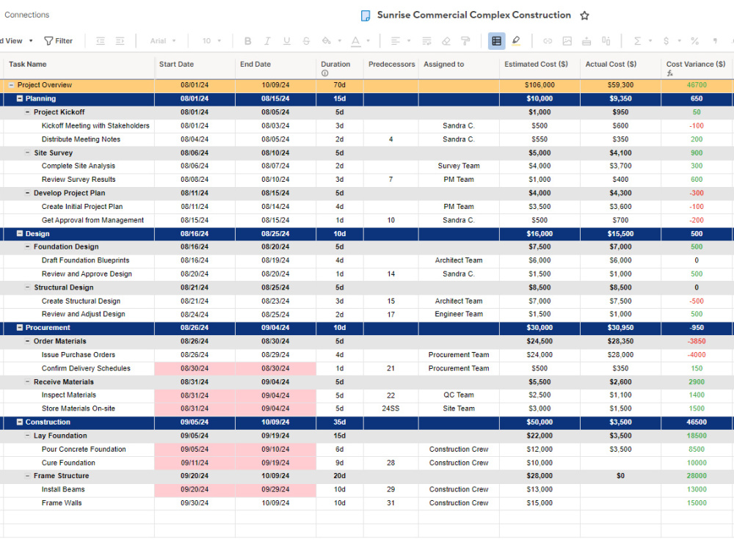This screenshot has height=550, width=734.
Task: Toggle italic formatting
Action: 267,40
